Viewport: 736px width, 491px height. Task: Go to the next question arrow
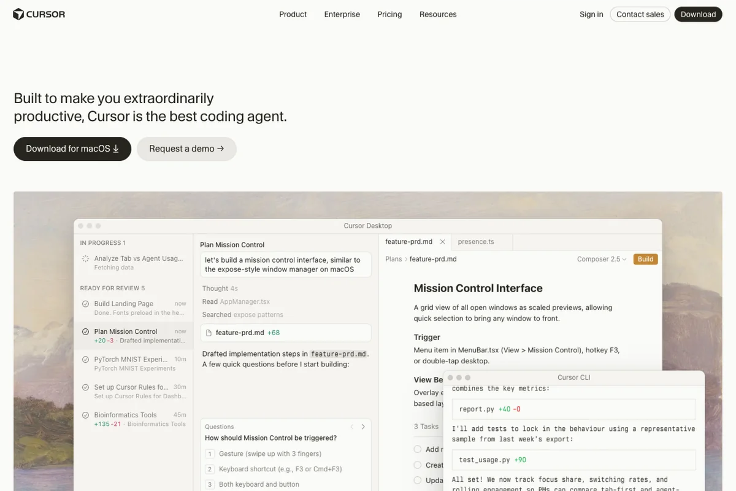(363, 427)
